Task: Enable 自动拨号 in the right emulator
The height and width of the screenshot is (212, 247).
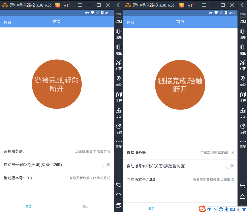Action: pyautogui.click(x=230, y=166)
